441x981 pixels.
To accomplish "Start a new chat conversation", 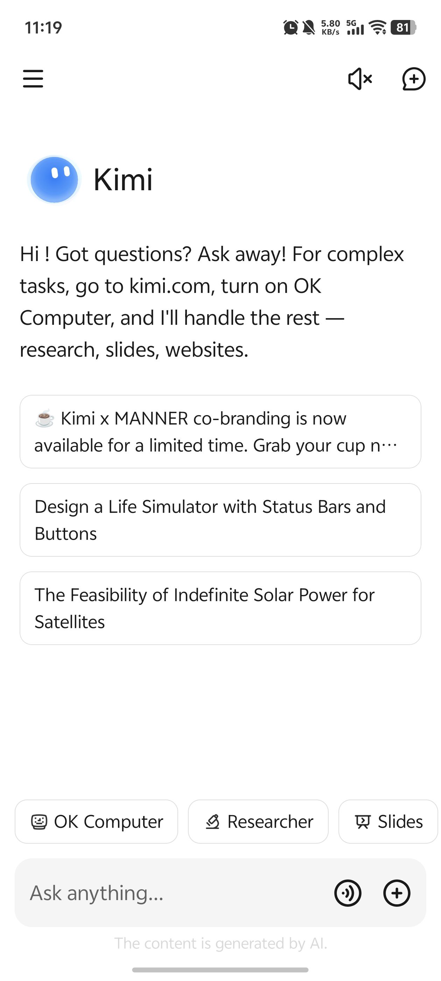I will point(414,79).
